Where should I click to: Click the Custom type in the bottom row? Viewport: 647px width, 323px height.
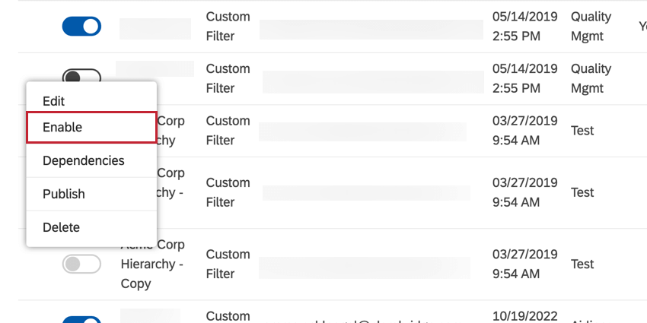coord(228,316)
